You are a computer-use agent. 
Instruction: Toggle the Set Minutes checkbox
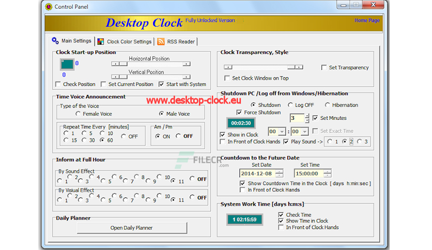click(x=315, y=118)
